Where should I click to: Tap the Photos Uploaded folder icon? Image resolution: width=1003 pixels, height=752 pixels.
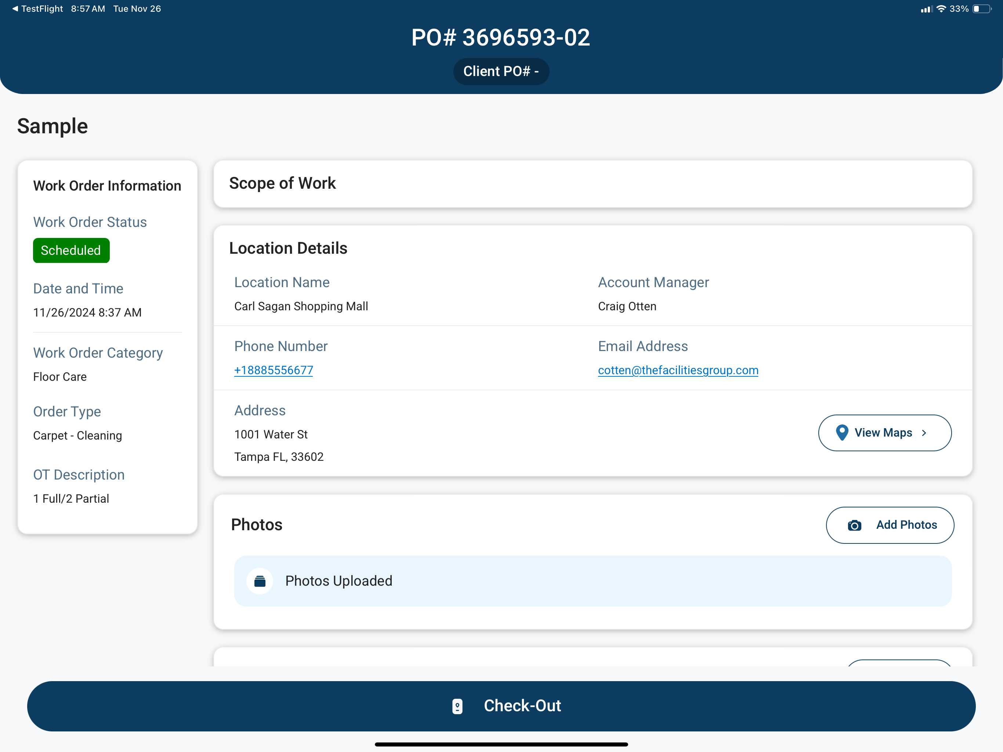pyautogui.click(x=260, y=581)
